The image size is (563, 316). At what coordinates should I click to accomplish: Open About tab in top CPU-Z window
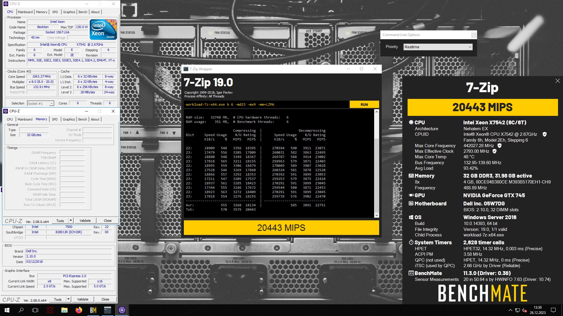95,12
